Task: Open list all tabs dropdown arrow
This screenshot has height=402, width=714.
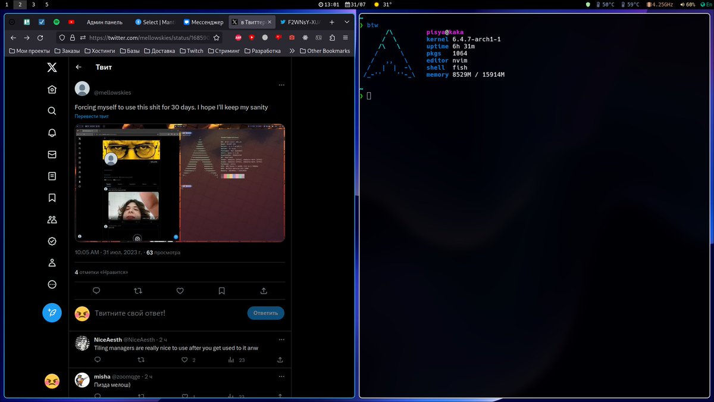Action: [347, 22]
